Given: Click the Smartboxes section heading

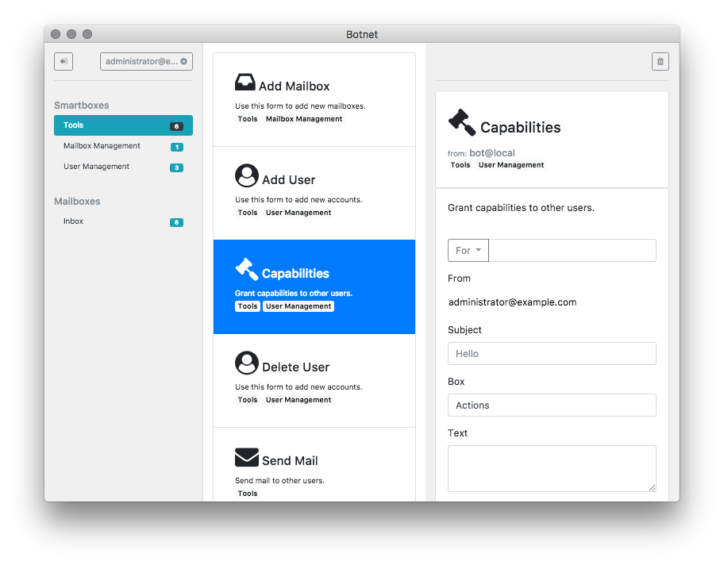Looking at the screenshot, I should click(81, 106).
